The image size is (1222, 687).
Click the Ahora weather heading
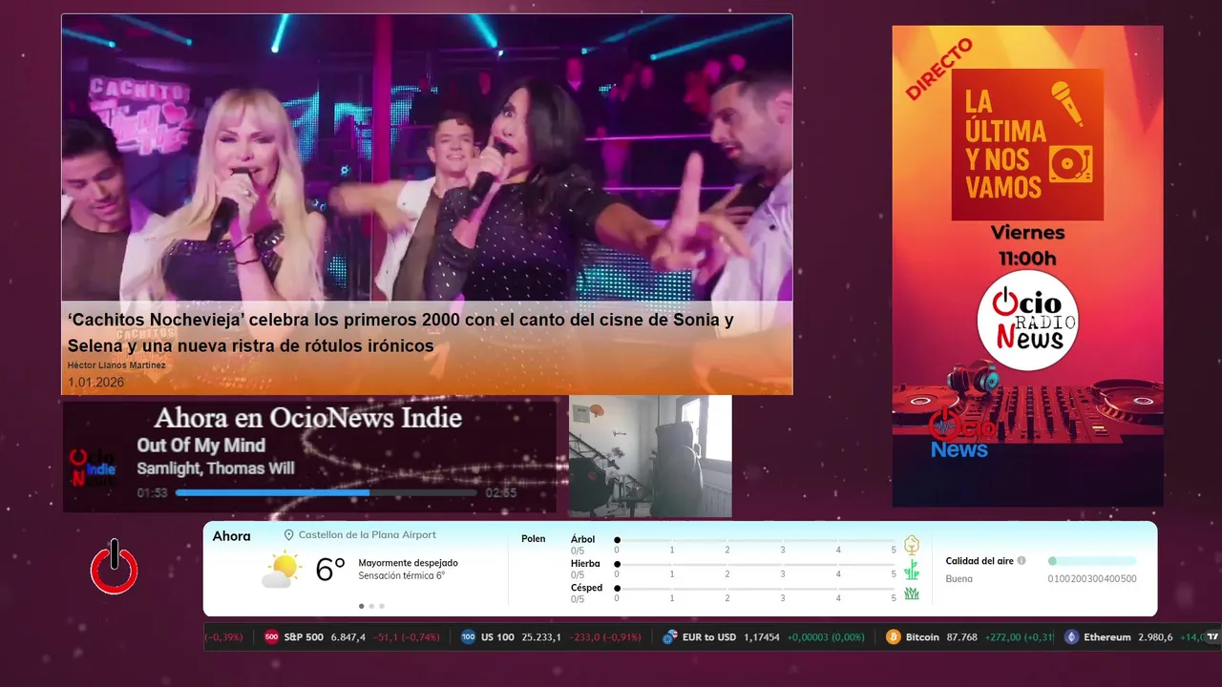point(232,536)
